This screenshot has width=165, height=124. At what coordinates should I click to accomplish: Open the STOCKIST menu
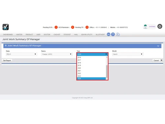click(x=67, y=34)
